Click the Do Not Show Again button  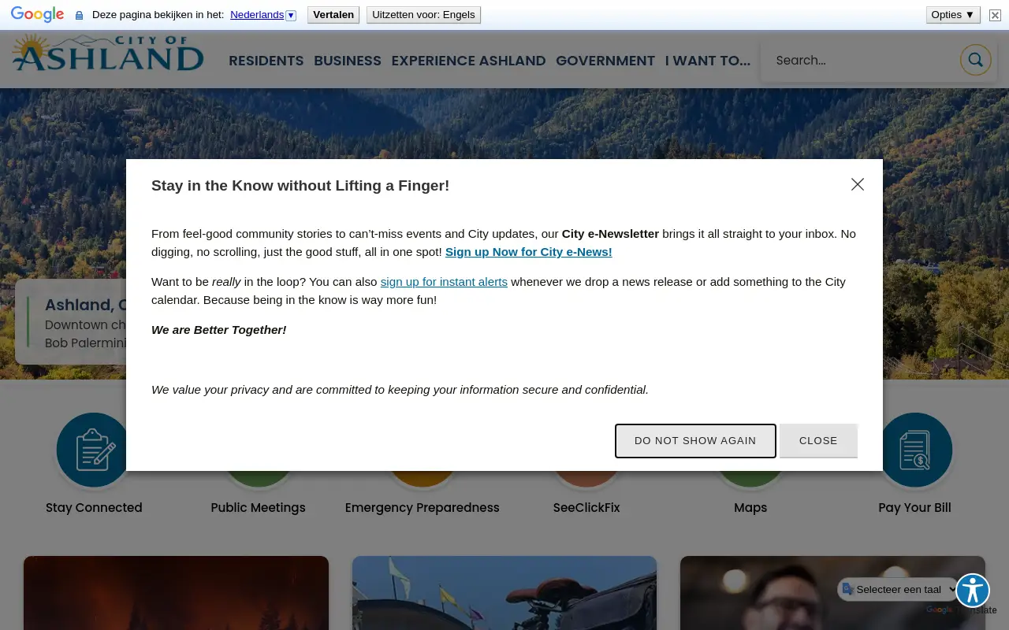(x=695, y=441)
